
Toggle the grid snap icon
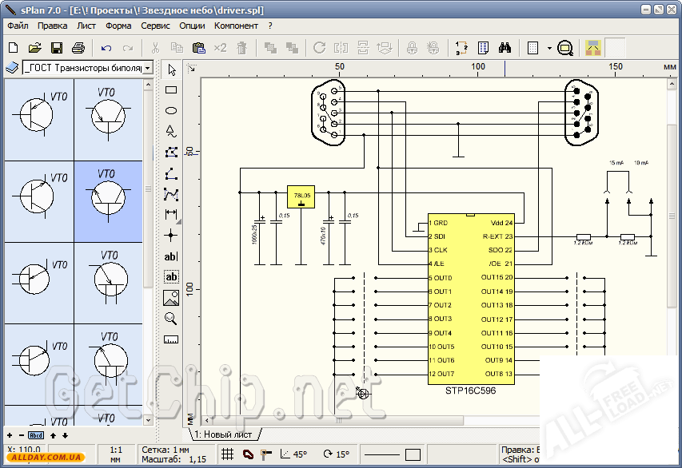tap(228, 454)
